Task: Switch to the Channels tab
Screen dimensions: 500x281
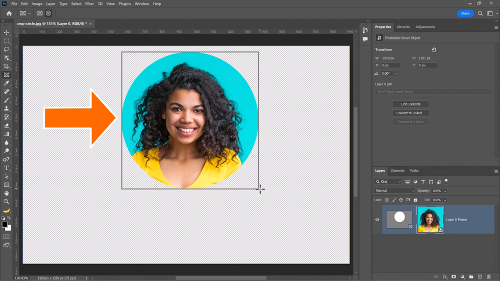Action: (397, 171)
